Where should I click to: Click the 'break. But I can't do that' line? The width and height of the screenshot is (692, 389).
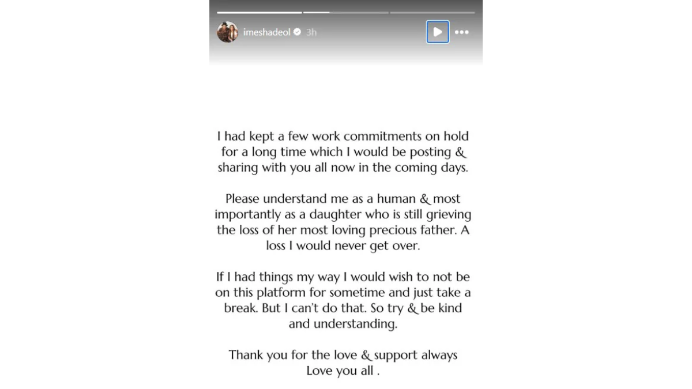tap(343, 308)
